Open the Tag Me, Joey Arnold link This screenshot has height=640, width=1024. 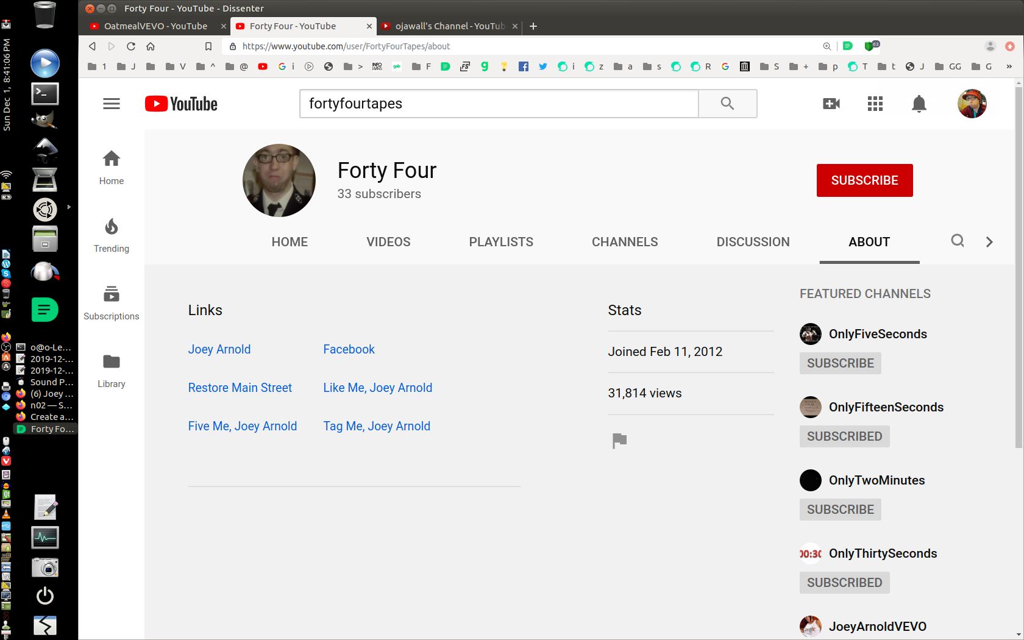coord(377,426)
